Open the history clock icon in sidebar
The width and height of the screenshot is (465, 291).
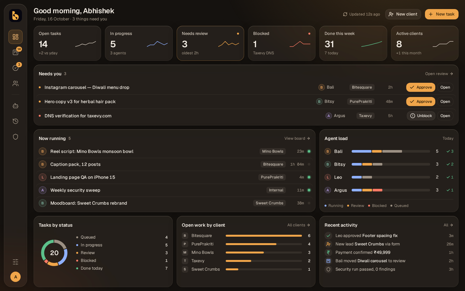[x=15, y=121]
